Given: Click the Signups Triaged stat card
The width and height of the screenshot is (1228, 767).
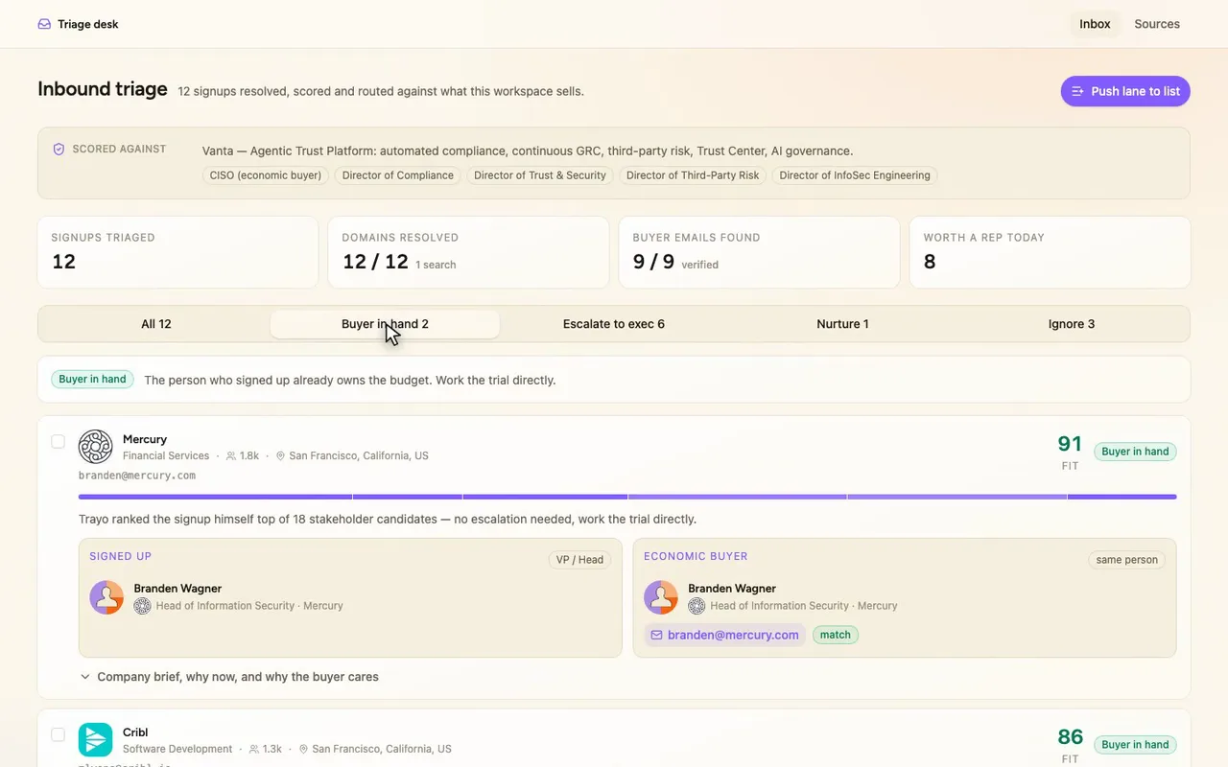Looking at the screenshot, I should 177,252.
